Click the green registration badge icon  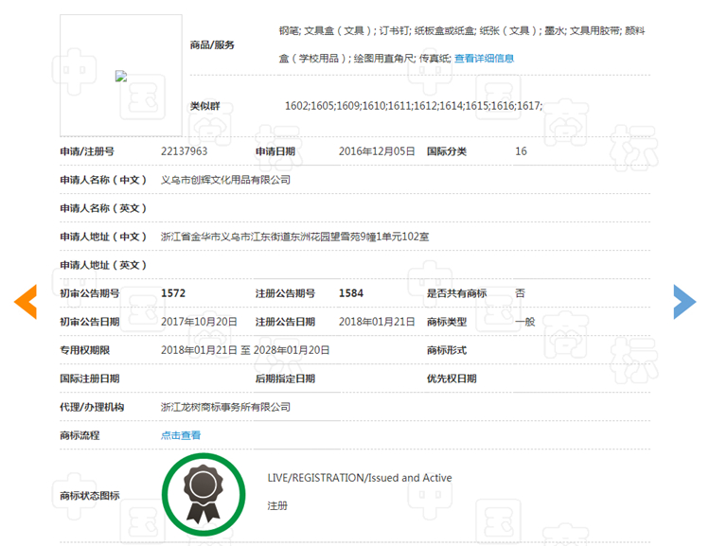click(203, 495)
